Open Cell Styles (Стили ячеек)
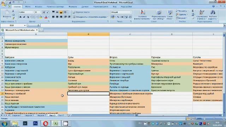The image size is (226, 127). click(x=170, y=14)
